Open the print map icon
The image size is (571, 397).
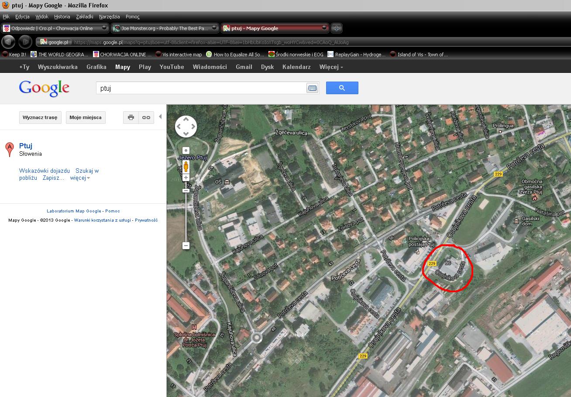[x=131, y=117]
